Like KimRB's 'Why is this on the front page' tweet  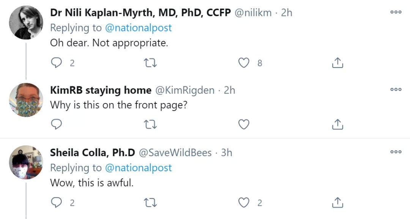(x=244, y=124)
